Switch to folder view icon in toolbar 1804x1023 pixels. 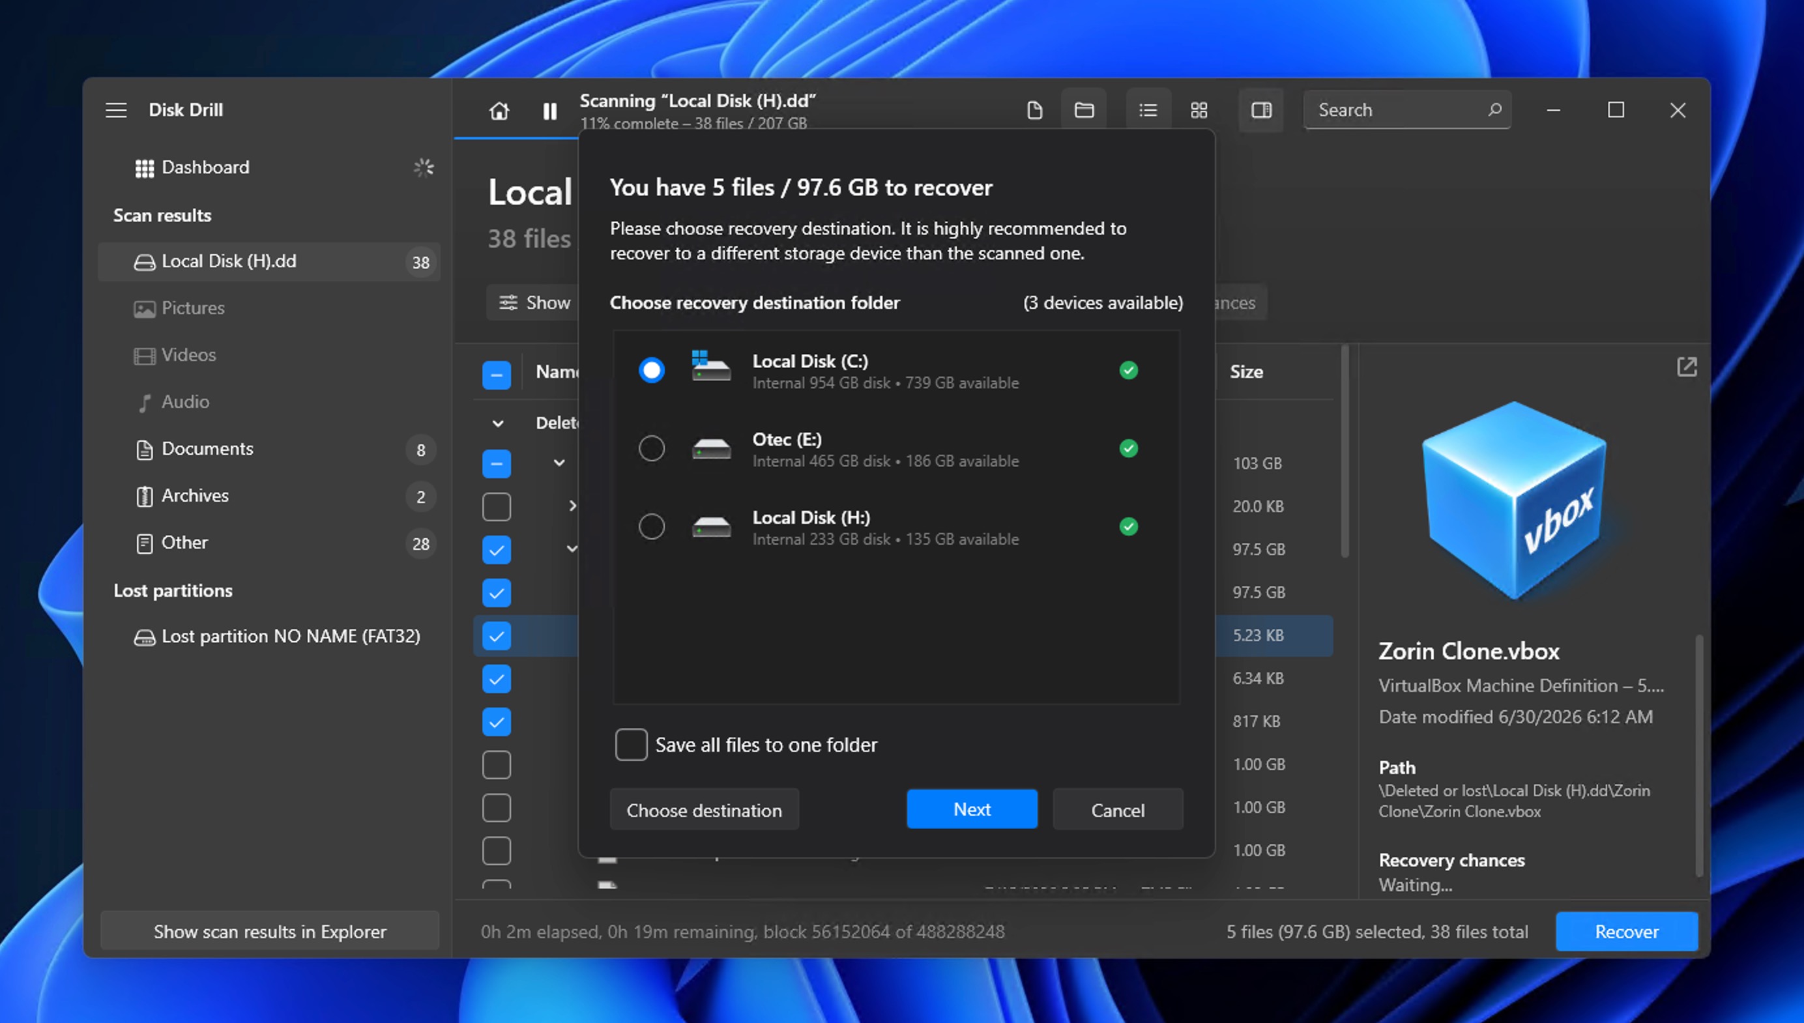click(x=1084, y=110)
